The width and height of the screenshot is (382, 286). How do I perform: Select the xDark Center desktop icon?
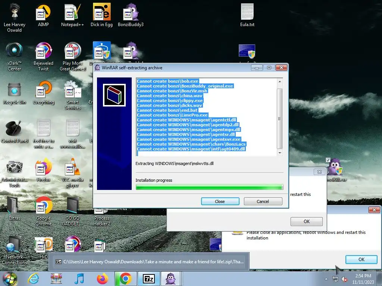(x=15, y=57)
